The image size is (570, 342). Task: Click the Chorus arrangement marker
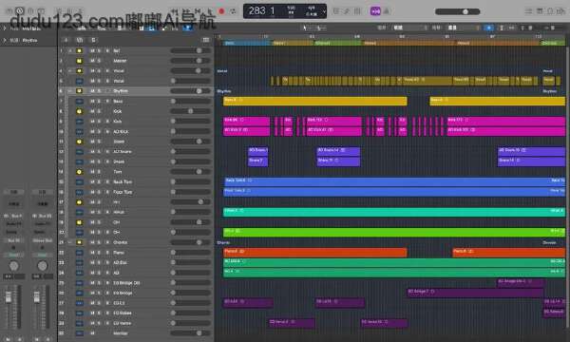[337, 43]
